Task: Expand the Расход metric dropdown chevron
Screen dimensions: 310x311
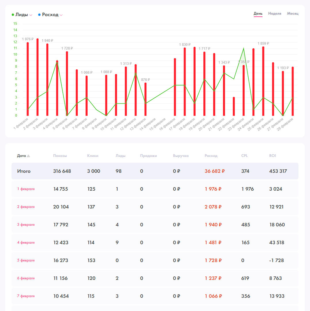Action: [x=61, y=15]
